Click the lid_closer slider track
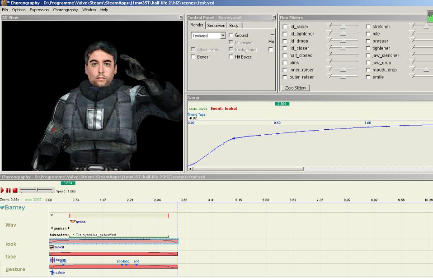This screenshot has width=433, height=278. click(343, 47)
